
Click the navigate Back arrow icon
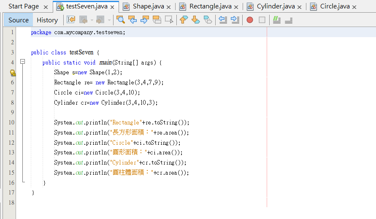click(x=83, y=20)
